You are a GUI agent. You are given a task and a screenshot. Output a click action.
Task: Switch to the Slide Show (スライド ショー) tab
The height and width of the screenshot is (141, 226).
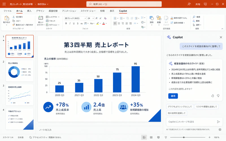click(88, 11)
